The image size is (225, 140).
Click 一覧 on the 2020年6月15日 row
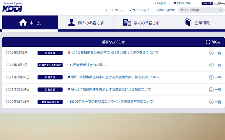pos(218,102)
